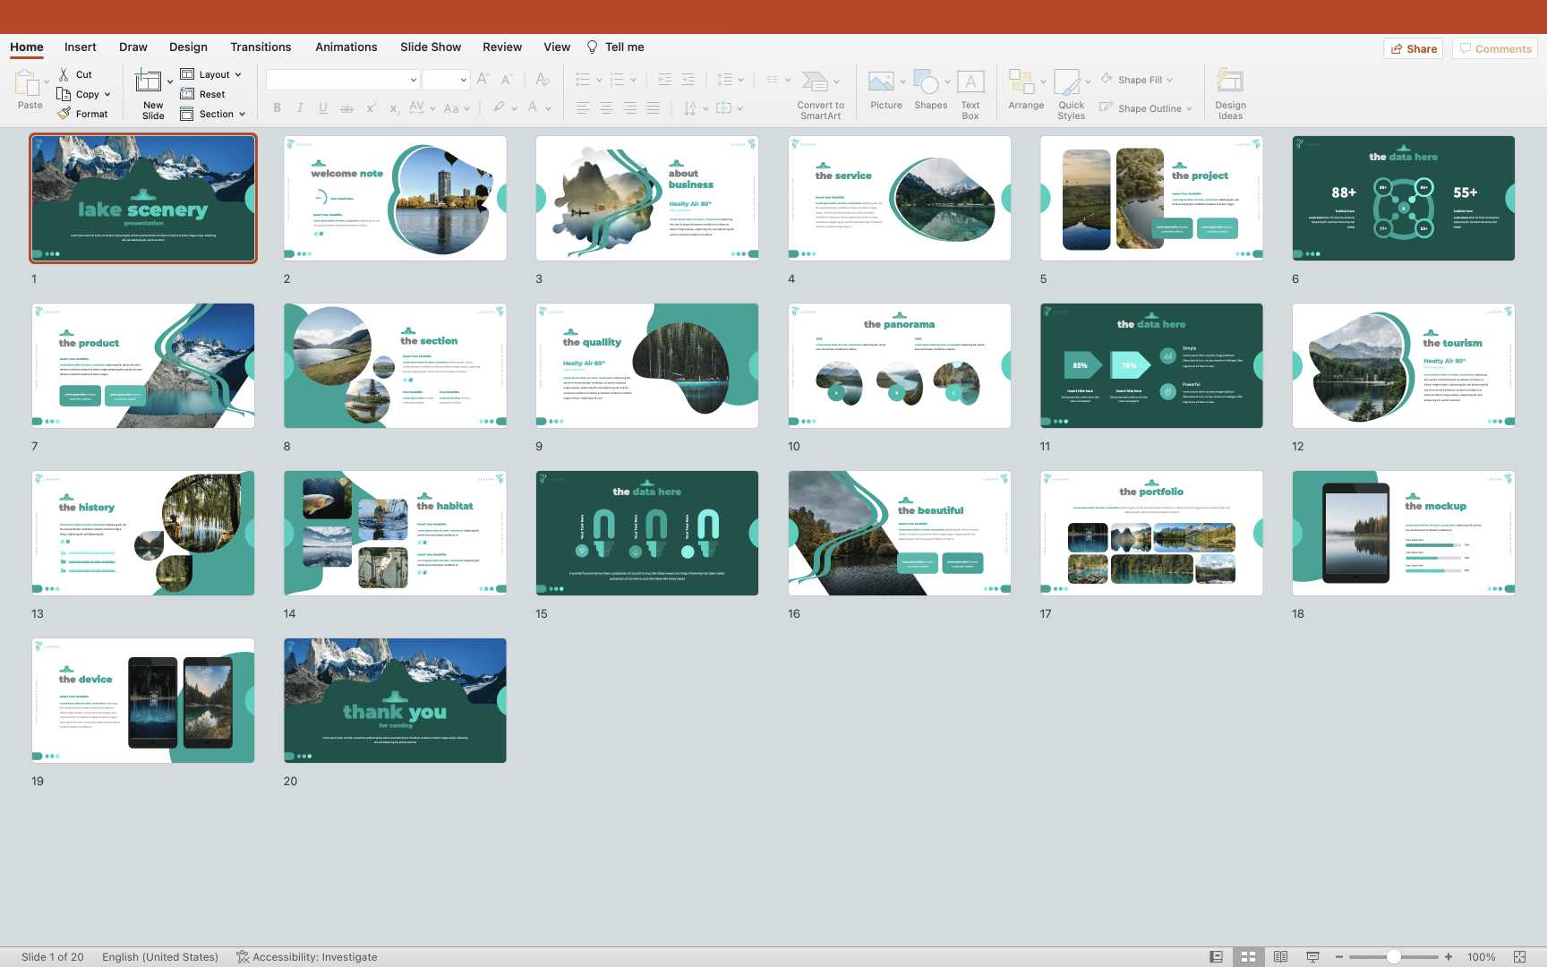
Task: Insert a Text Box
Action: point(970,83)
